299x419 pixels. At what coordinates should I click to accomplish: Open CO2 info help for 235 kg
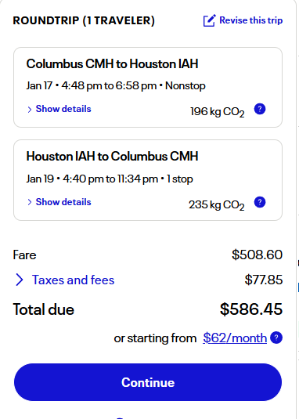[x=260, y=202]
